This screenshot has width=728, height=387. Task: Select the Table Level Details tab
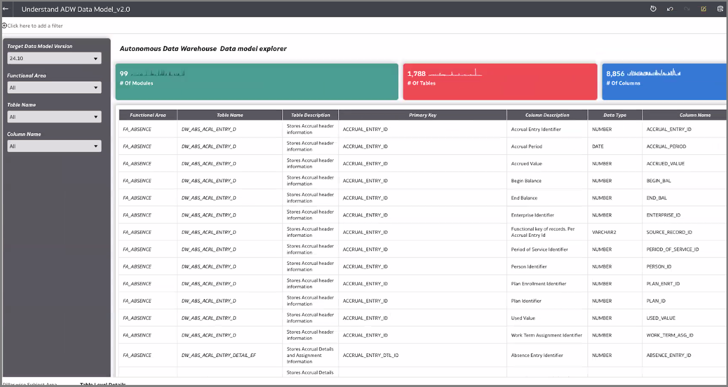tap(103, 384)
